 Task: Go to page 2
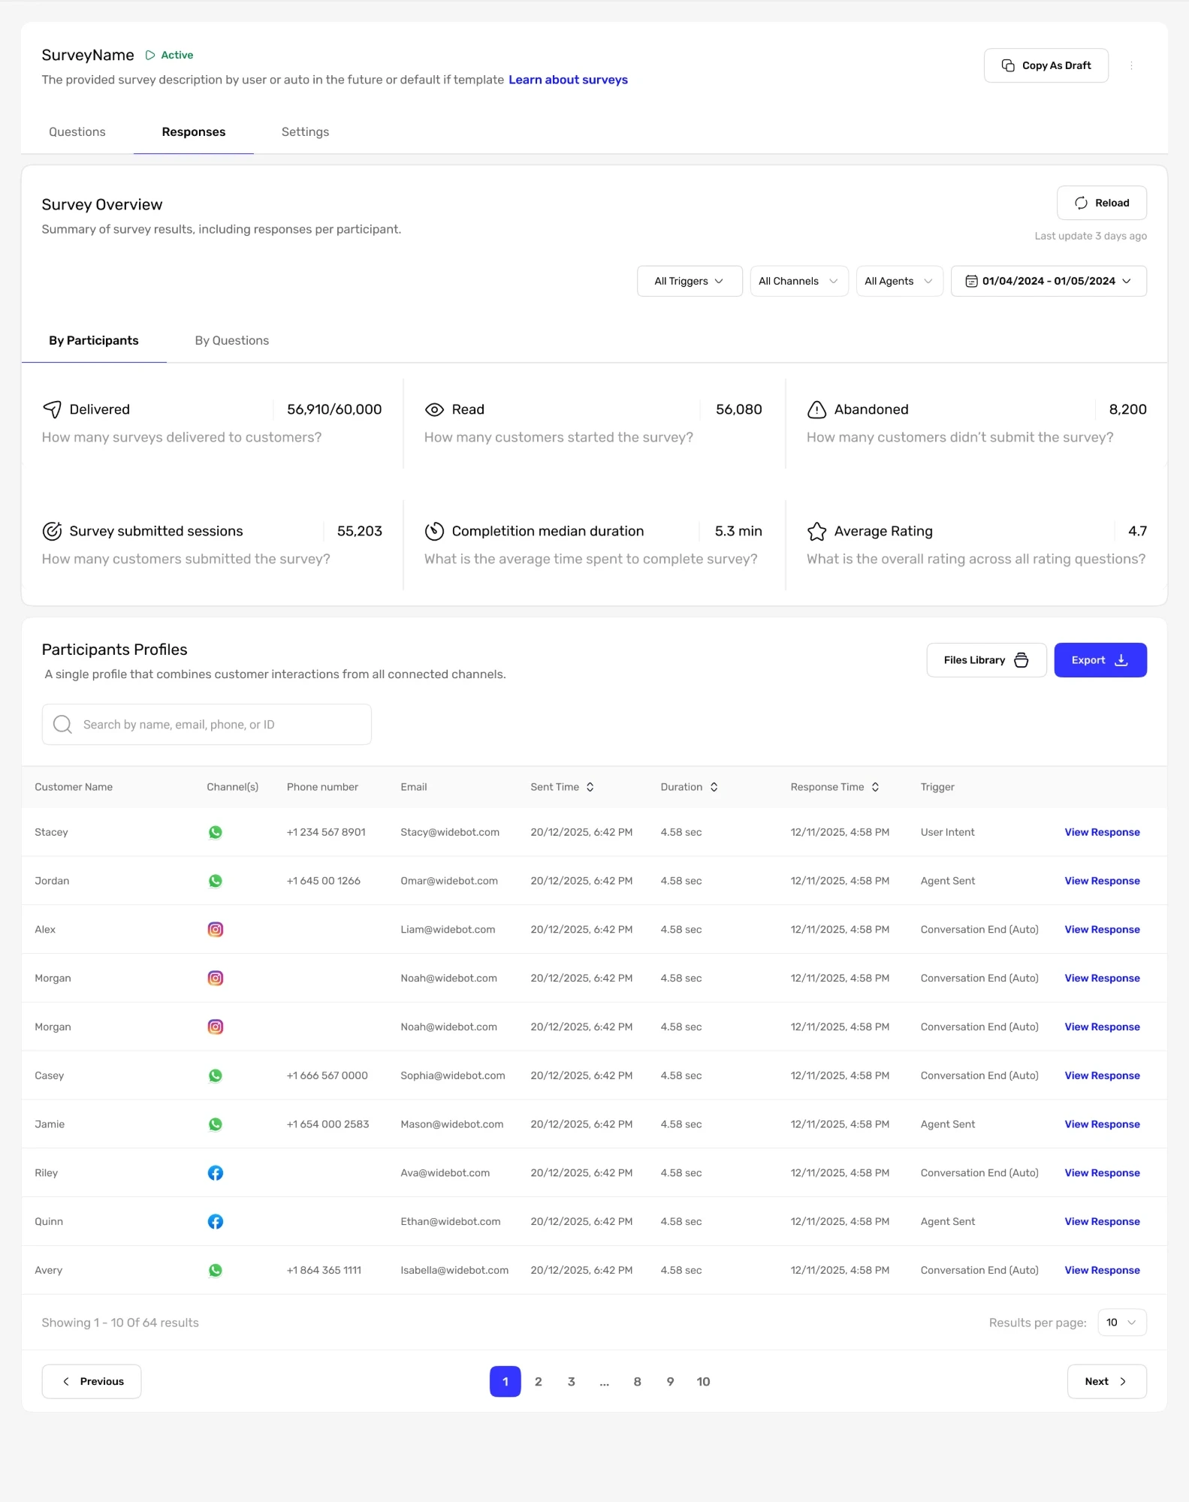(x=539, y=1382)
